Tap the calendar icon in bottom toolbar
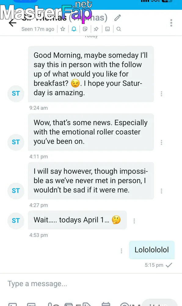Image resolution: width=182 pixels, height=306 pixels. (x=106, y=304)
